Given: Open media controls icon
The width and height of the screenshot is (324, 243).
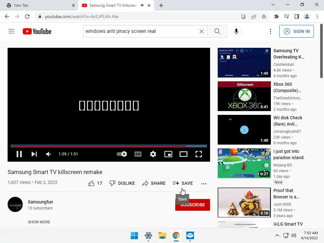Looking at the screenshot, I should [286, 16].
